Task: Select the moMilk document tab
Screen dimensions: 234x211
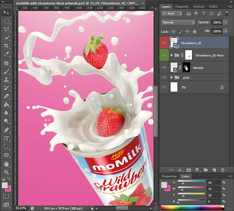Action: click(77, 3)
